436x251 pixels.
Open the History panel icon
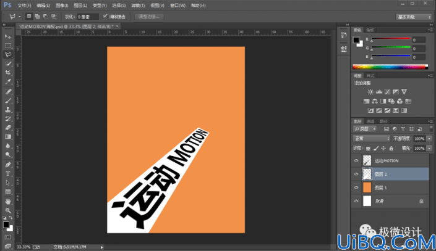pyautogui.click(x=344, y=35)
